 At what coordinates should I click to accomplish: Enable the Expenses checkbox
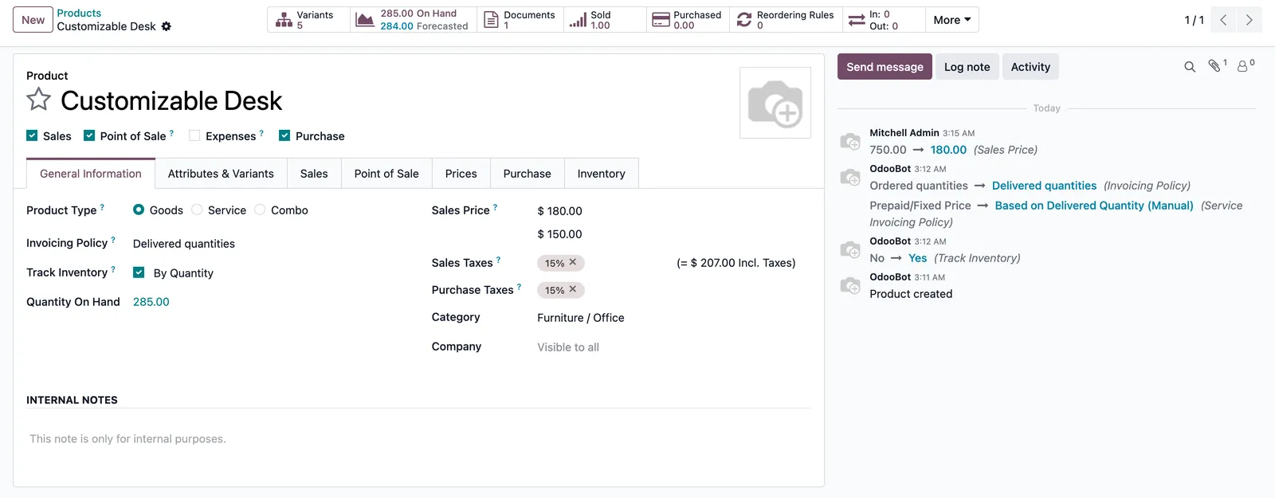194,135
